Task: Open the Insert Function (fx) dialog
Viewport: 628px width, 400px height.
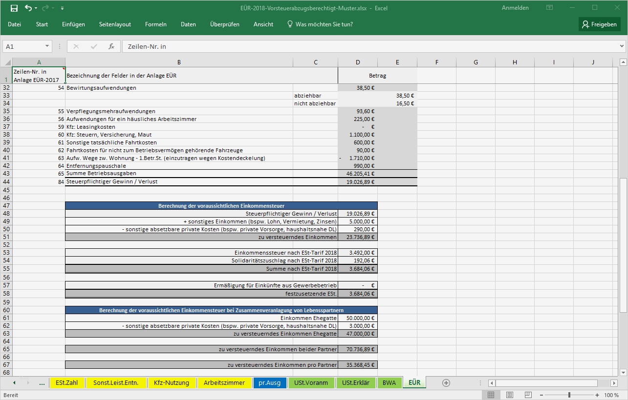Action: [111, 46]
